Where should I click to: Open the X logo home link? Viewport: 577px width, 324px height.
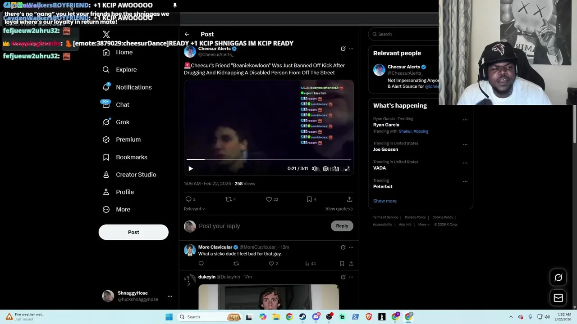106,35
